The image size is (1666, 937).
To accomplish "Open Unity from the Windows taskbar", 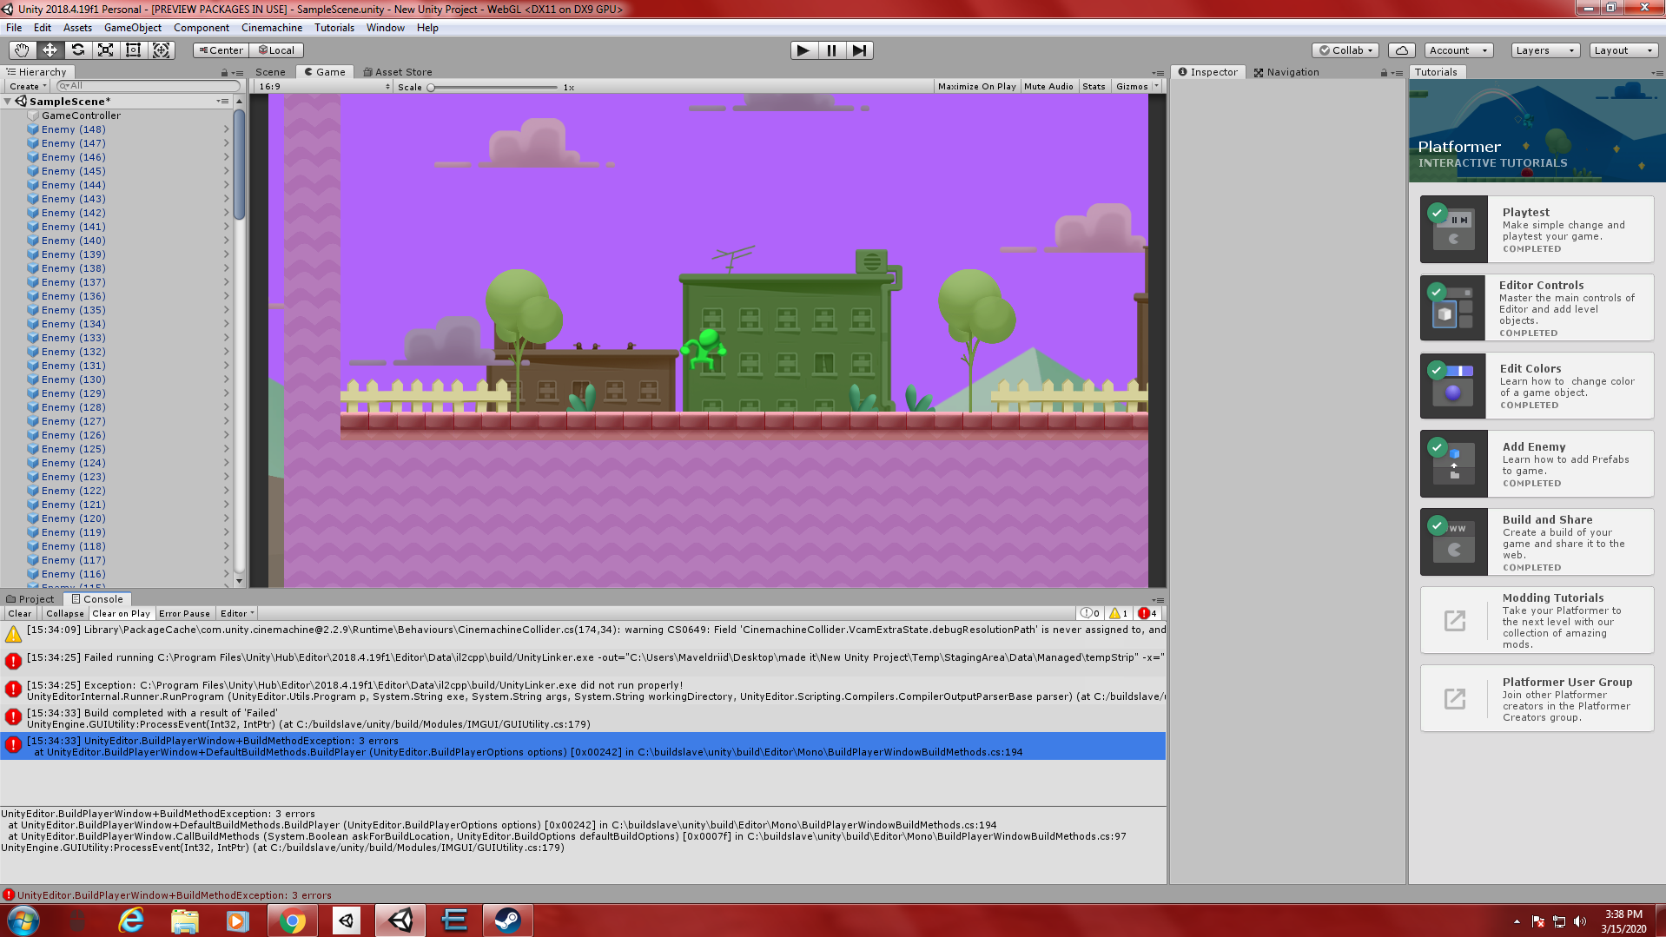I will point(400,920).
